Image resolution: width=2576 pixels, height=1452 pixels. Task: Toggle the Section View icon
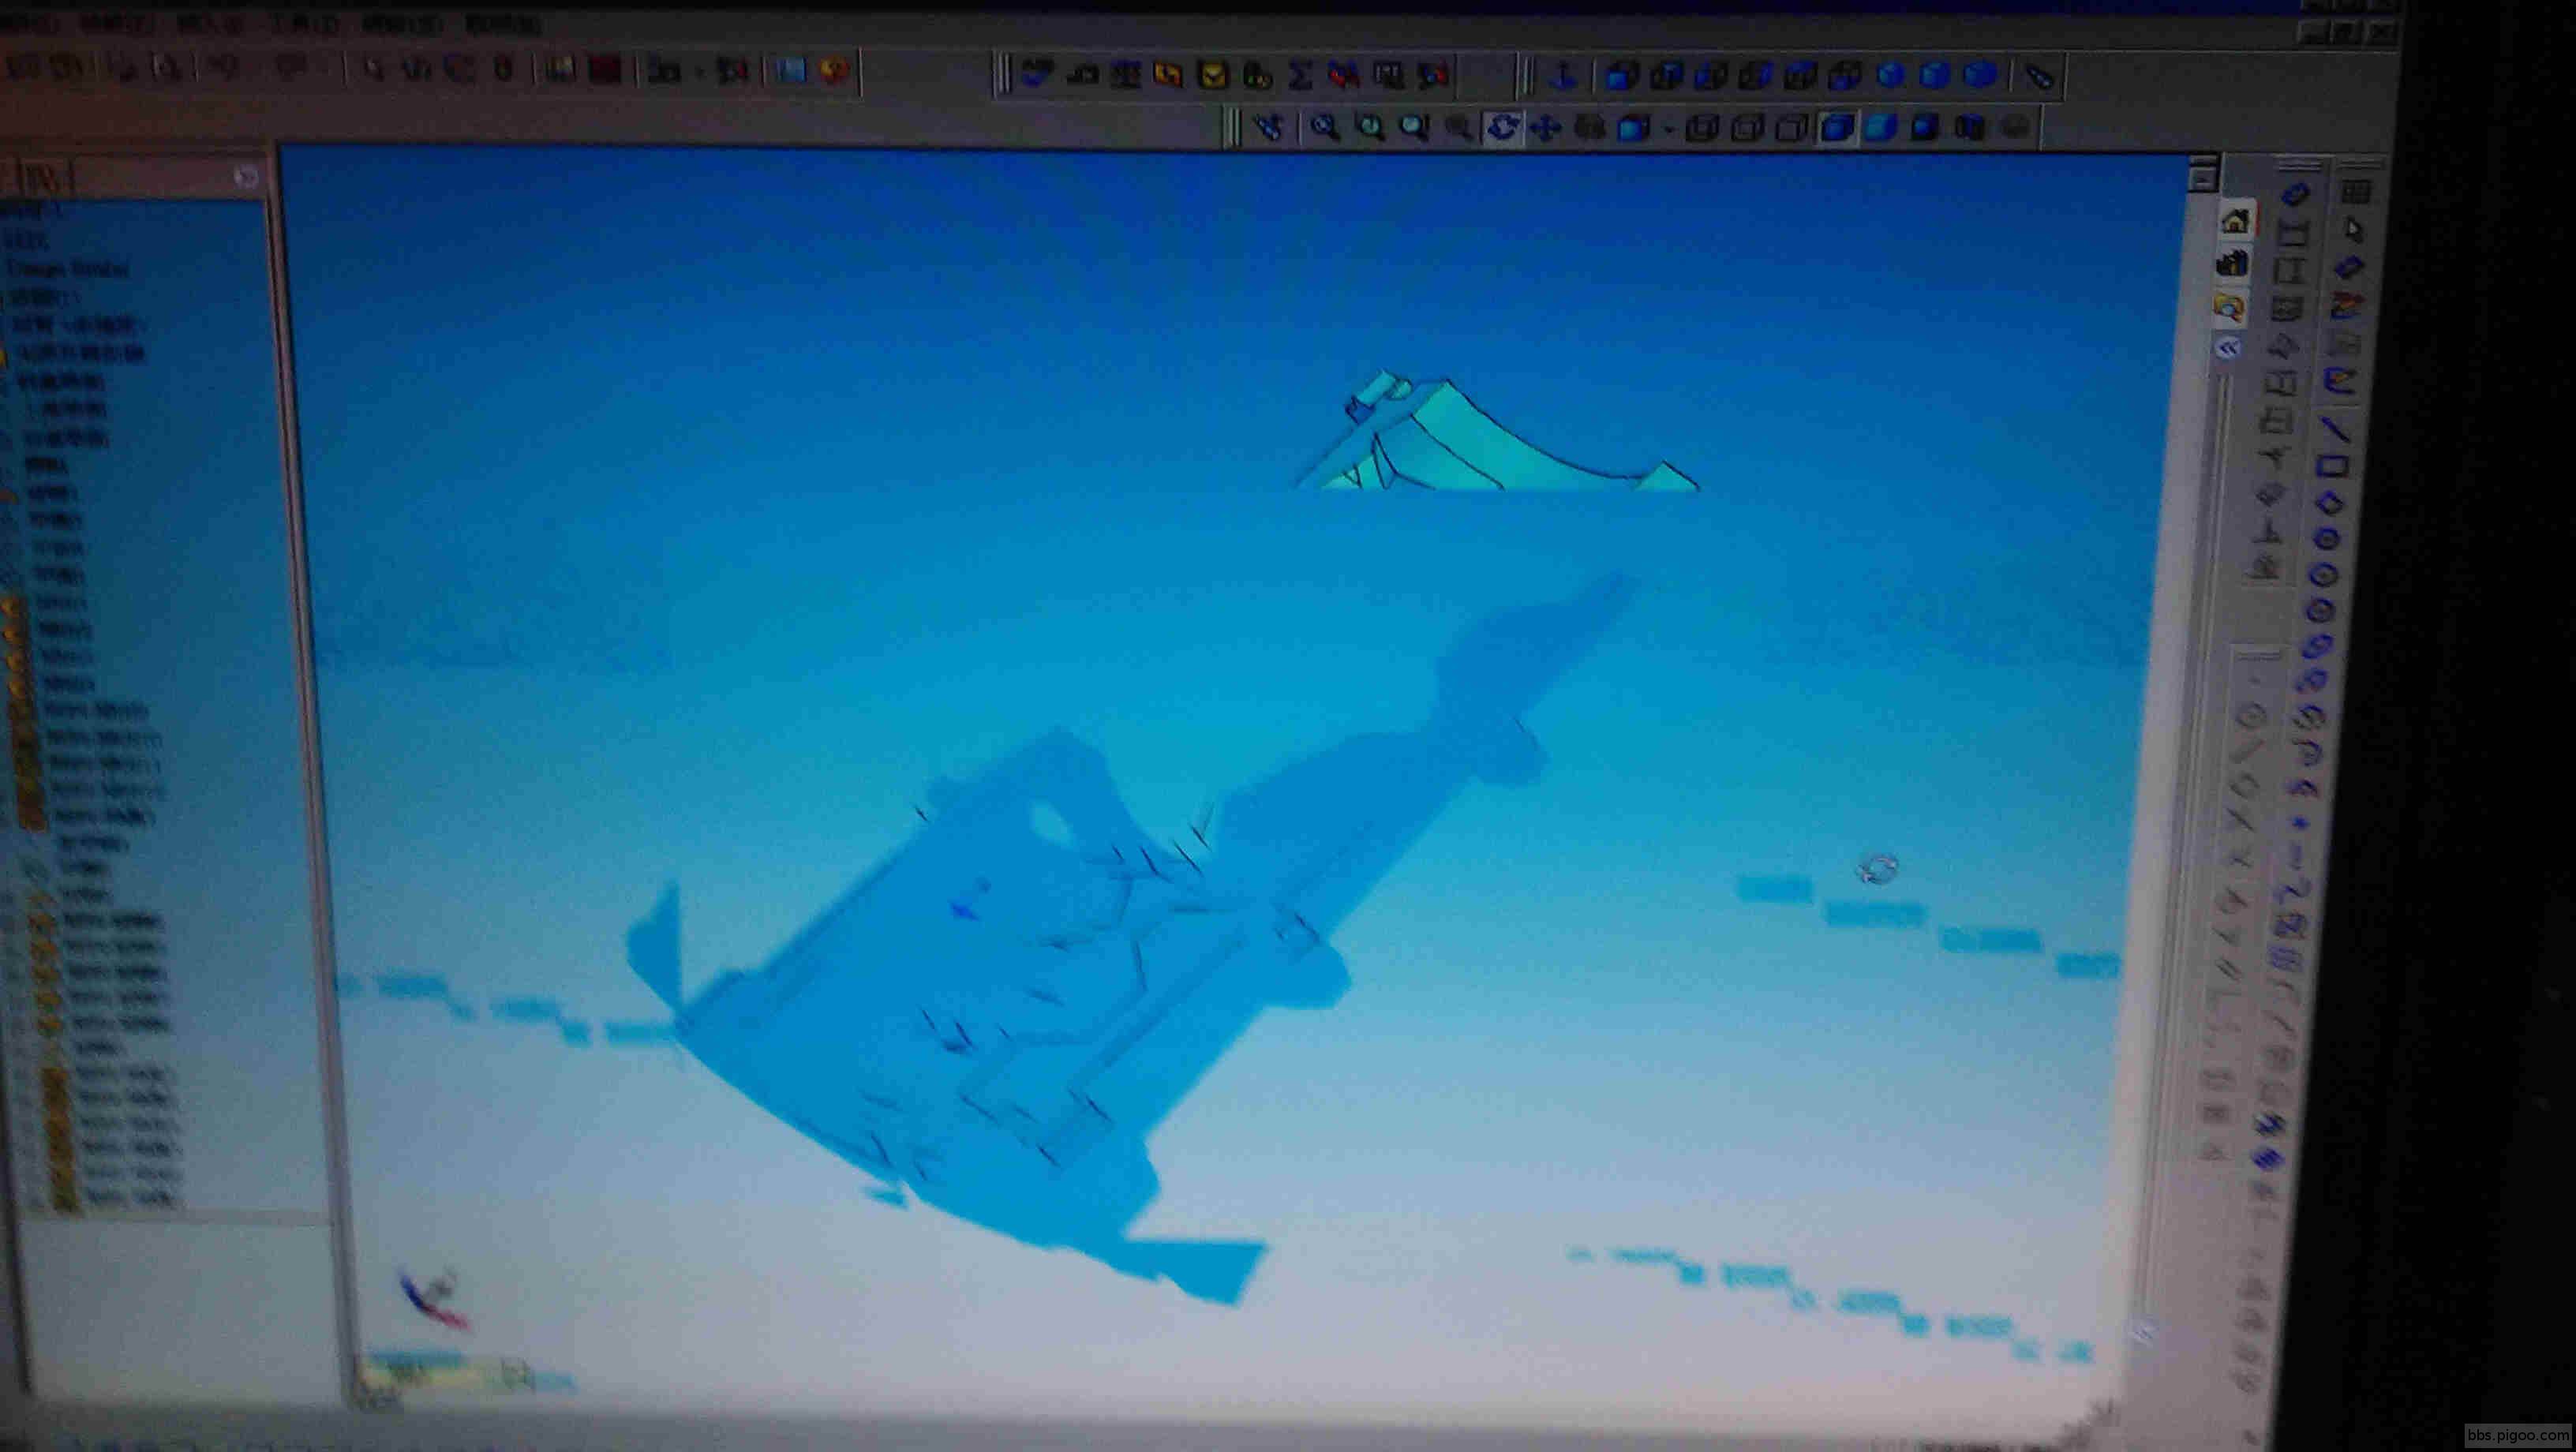pos(1970,127)
